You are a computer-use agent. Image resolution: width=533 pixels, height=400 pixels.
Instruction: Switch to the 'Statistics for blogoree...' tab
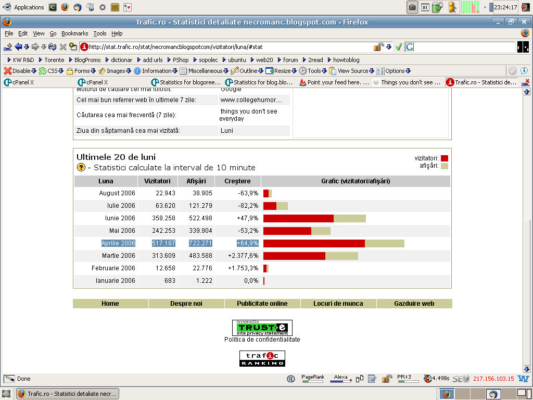click(186, 82)
